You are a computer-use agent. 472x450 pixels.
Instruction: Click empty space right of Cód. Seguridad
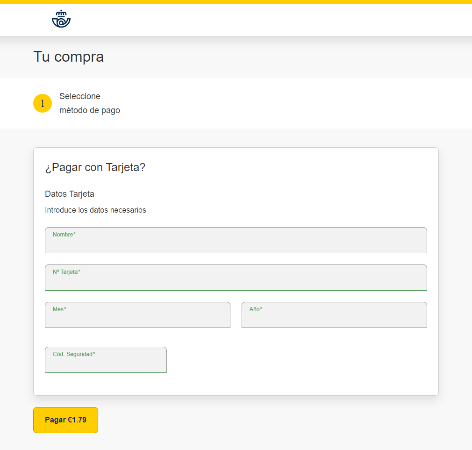pyautogui.click(x=299, y=360)
